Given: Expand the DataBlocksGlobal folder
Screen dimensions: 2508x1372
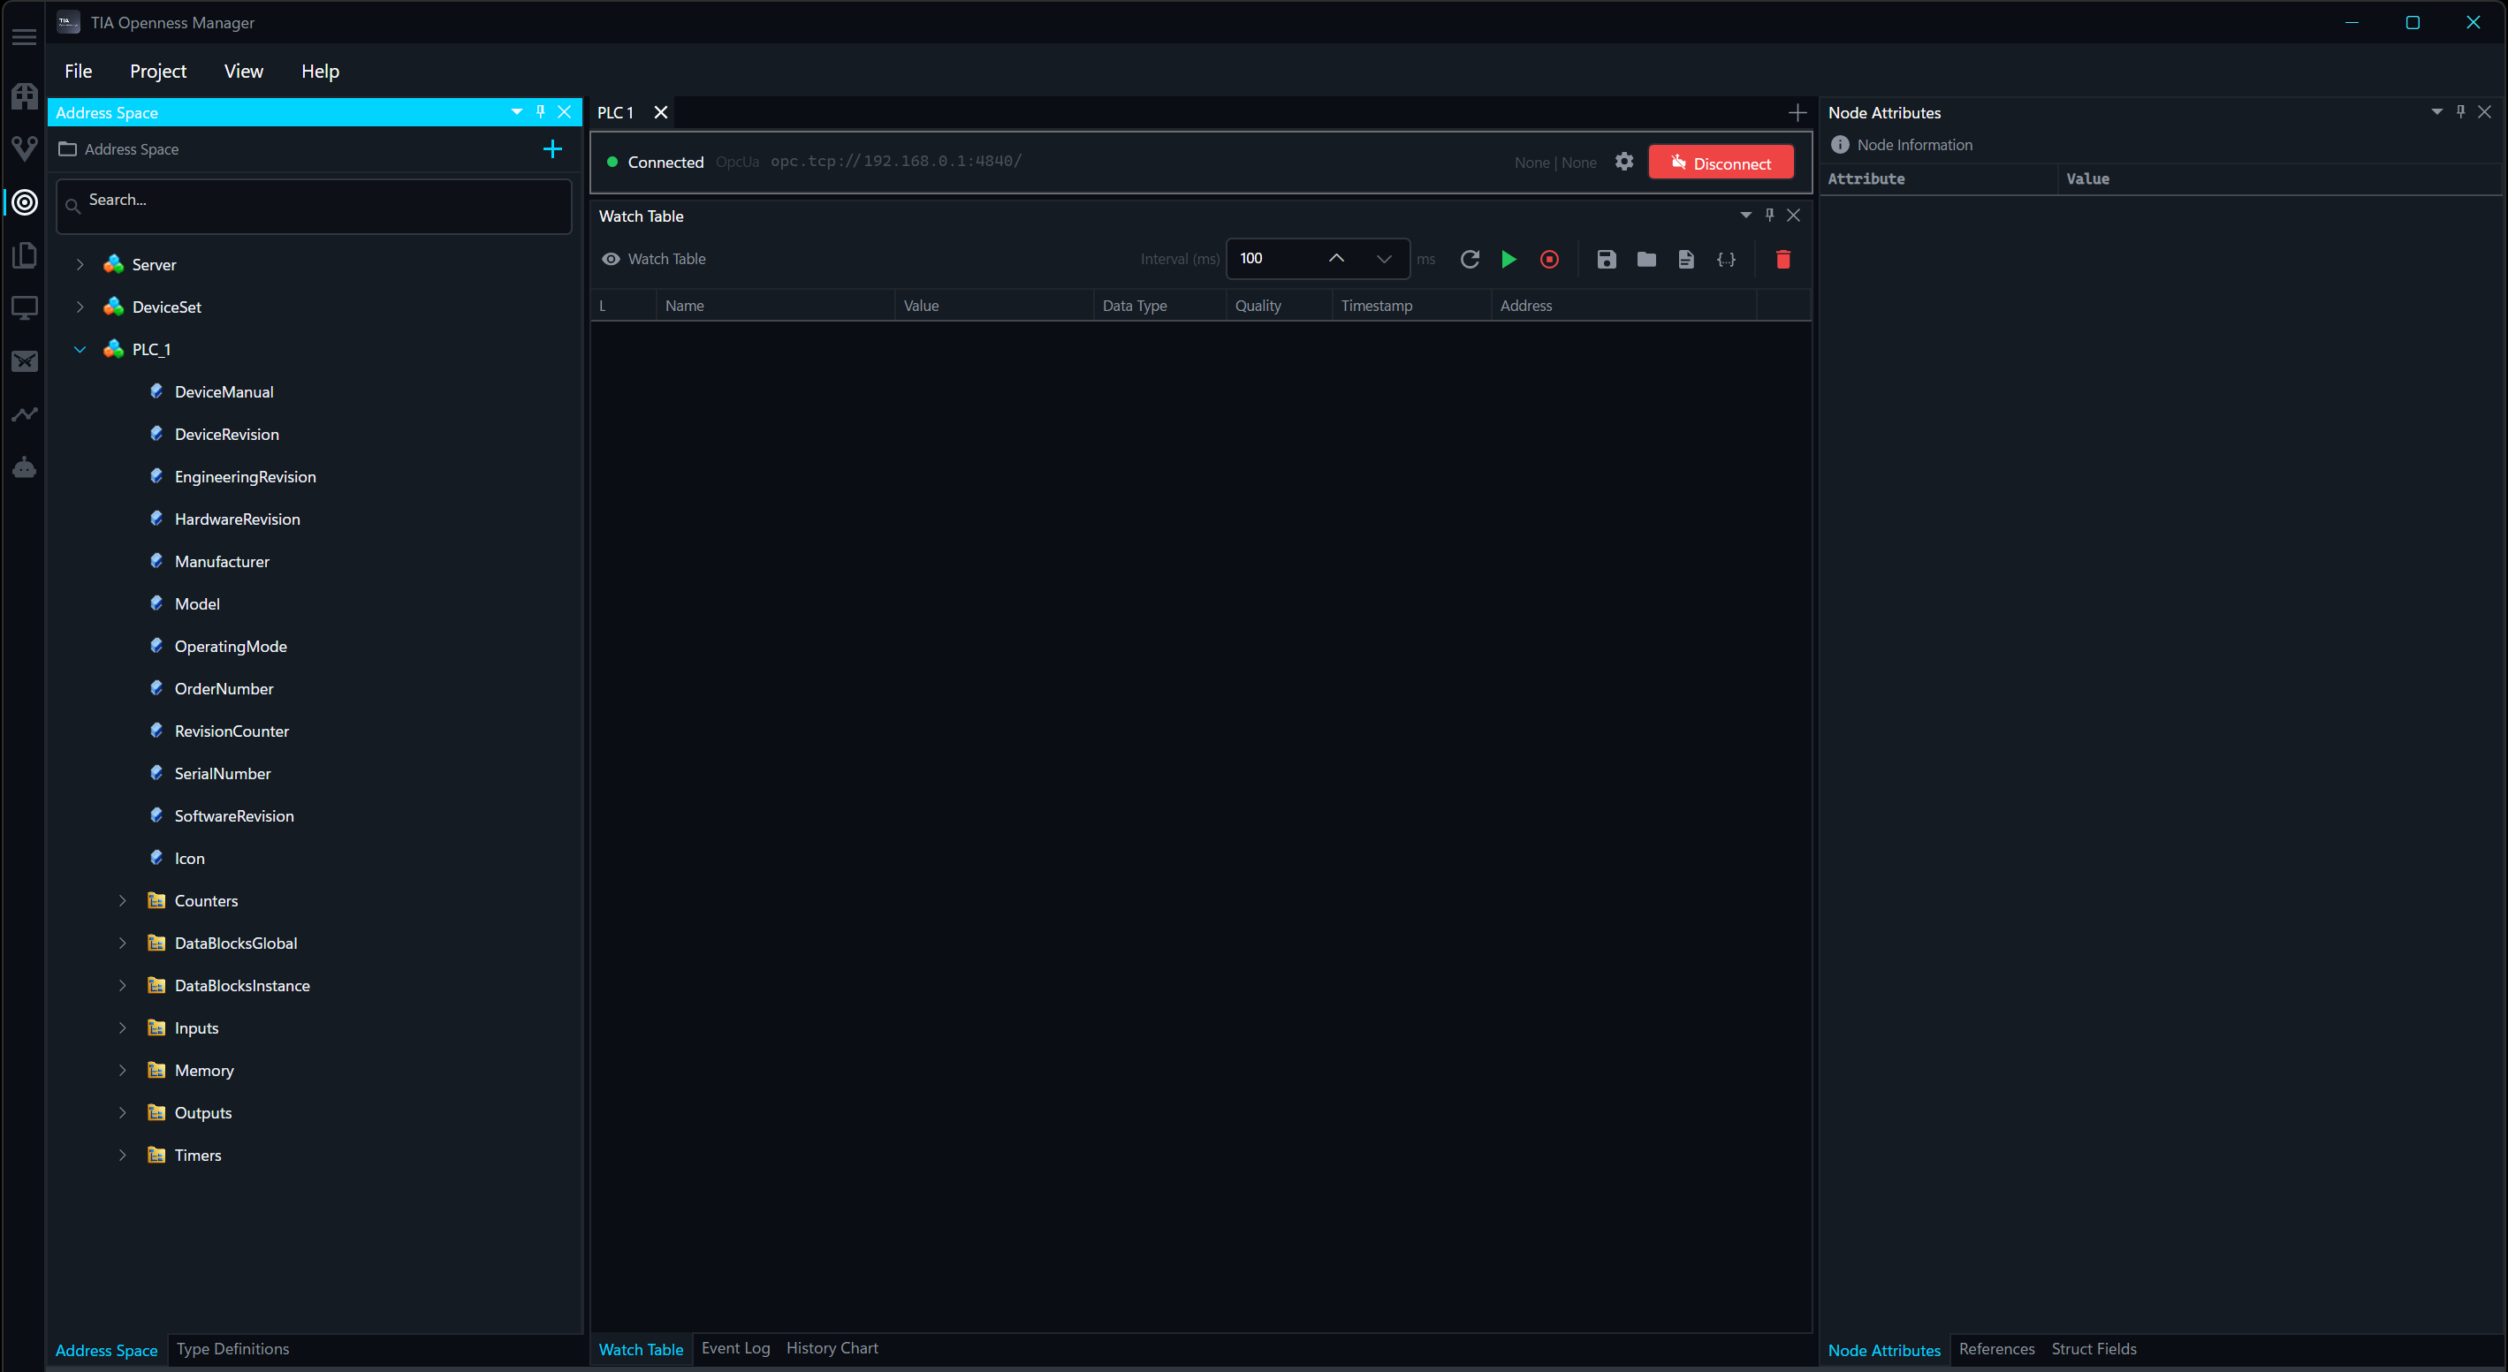Looking at the screenshot, I should (122, 943).
